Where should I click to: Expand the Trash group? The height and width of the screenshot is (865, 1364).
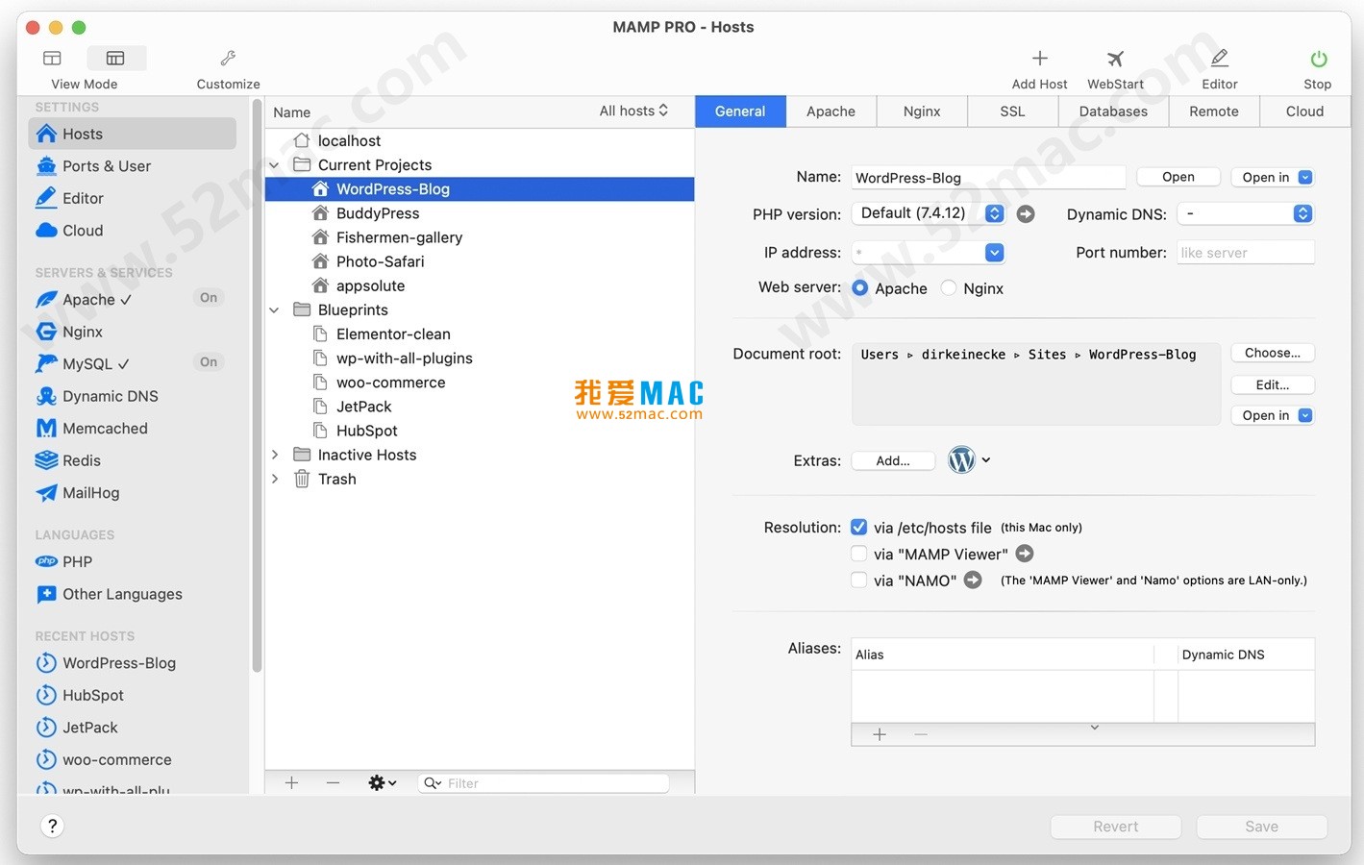(x=275, y=479)
